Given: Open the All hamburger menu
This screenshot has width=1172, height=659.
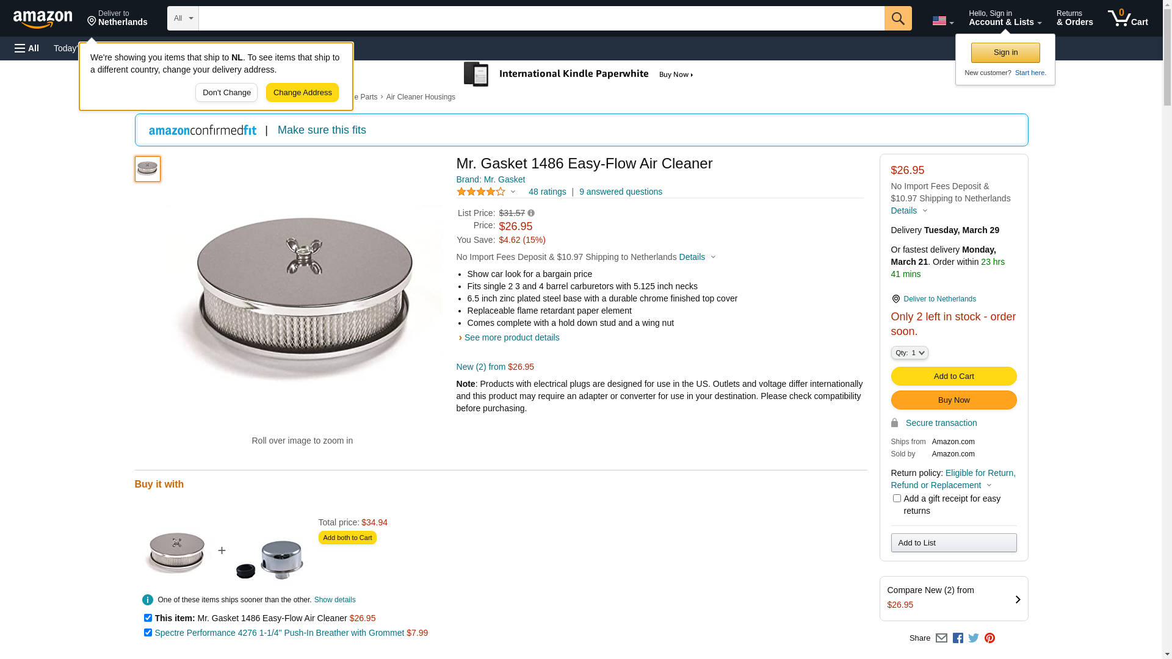Looking at the screenshot, I should 27,48.
